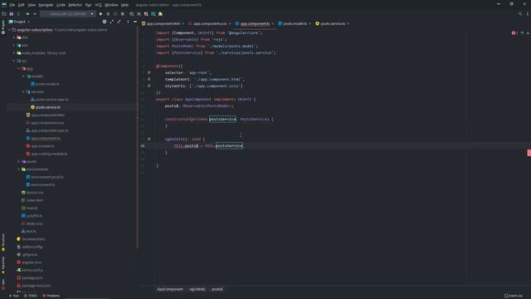Navigate back with the green arrow
The width and height of the screenshot is (531, 299).
(27, 14)
